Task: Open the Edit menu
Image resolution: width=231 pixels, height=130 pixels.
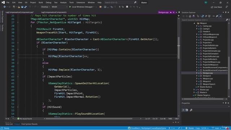Action: pyautogui.click(x=14, y=3)
